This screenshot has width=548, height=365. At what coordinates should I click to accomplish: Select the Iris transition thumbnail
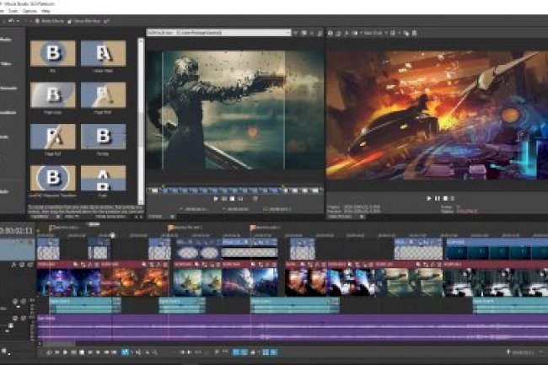[x=53, y=53]
